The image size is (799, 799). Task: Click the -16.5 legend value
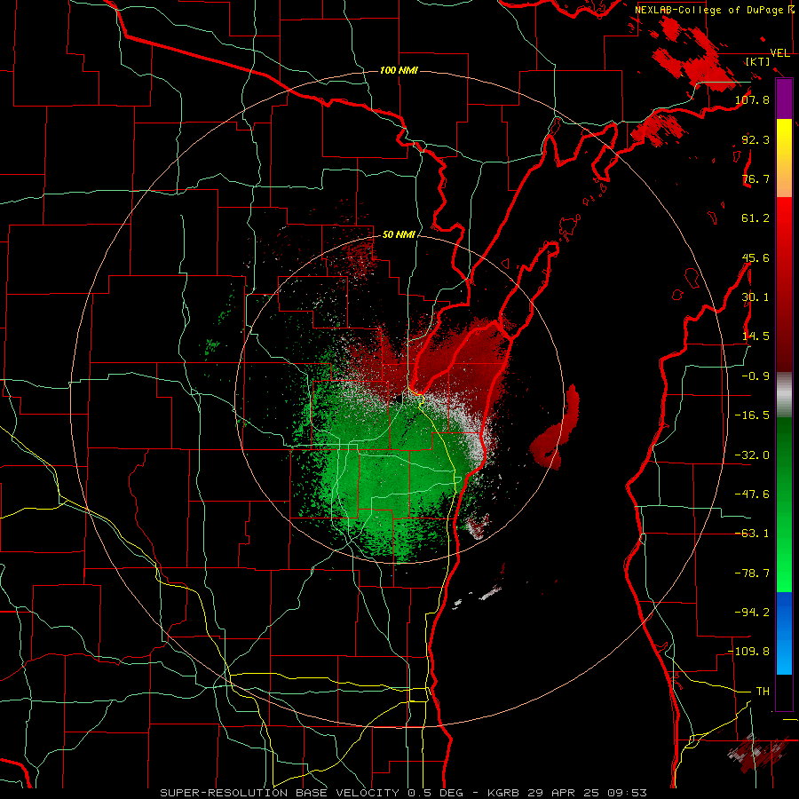[x=752, y=415]
